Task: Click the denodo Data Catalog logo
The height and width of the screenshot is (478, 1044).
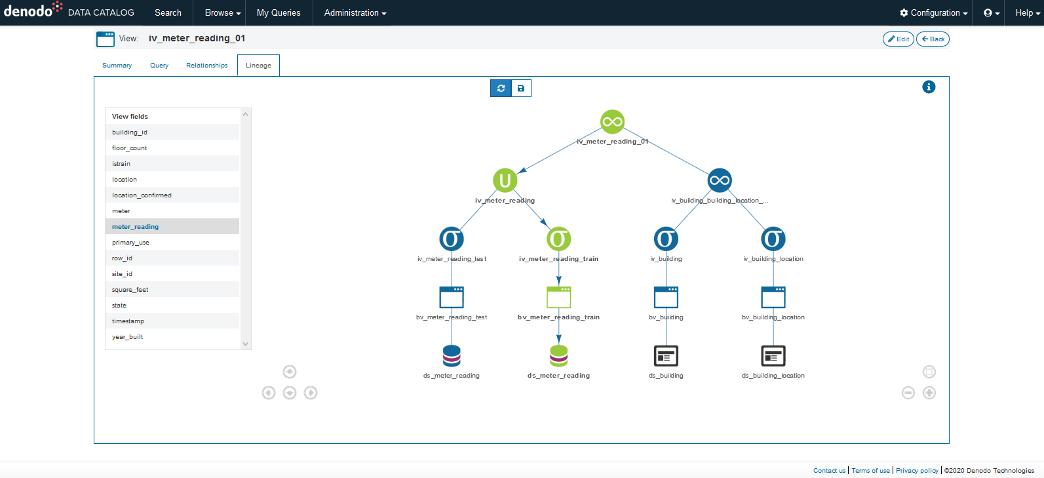Action: point(69,11)
